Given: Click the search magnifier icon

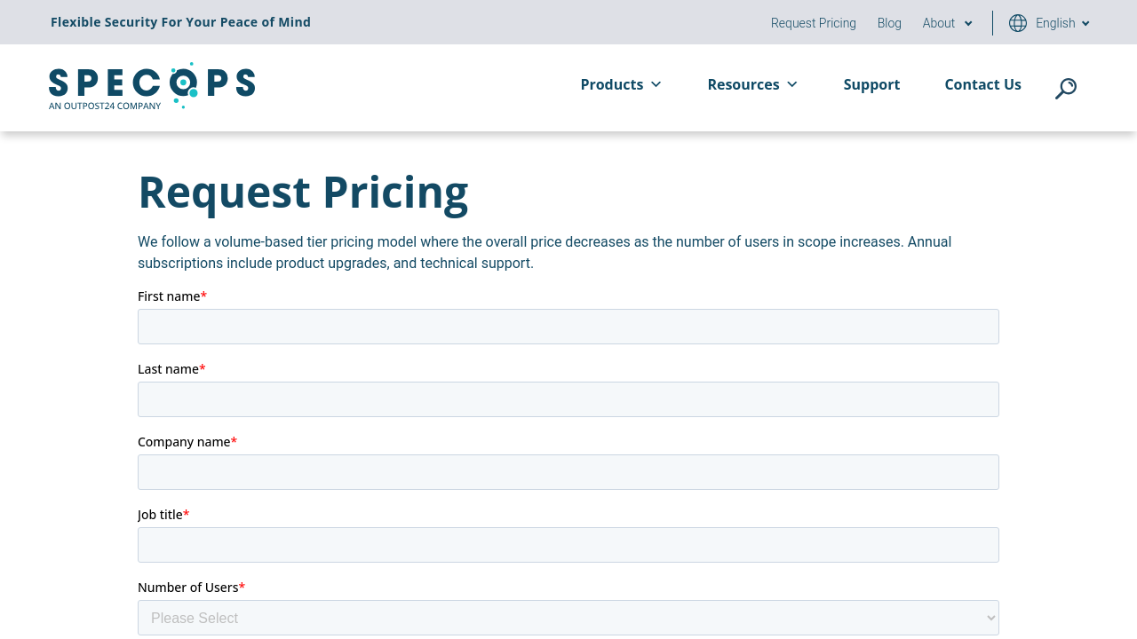Looking at the screenshot, I should click(1065, 89).
